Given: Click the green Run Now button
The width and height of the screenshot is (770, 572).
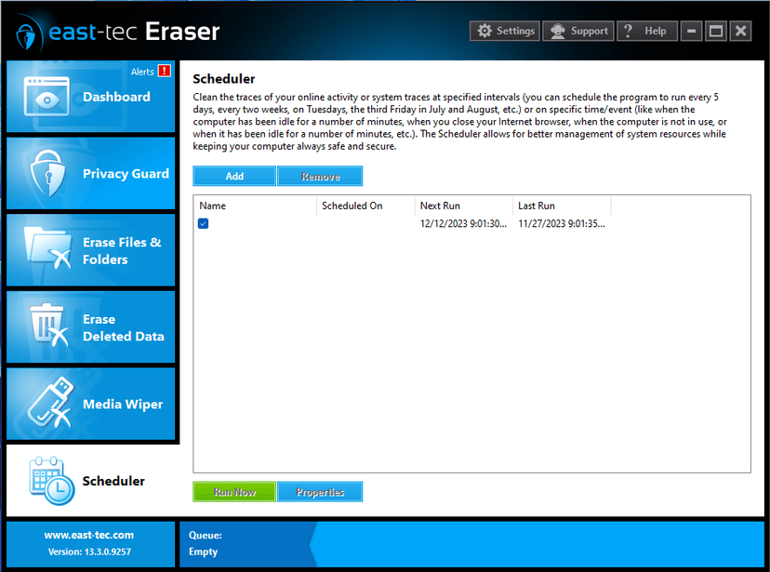Looking at the screenshot, I should tap(234, 491).
